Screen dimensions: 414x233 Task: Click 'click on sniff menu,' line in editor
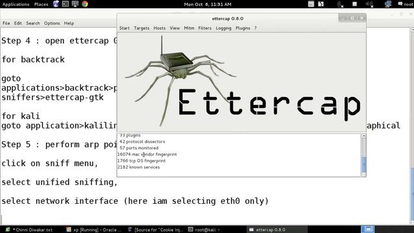tap(50, 163)
